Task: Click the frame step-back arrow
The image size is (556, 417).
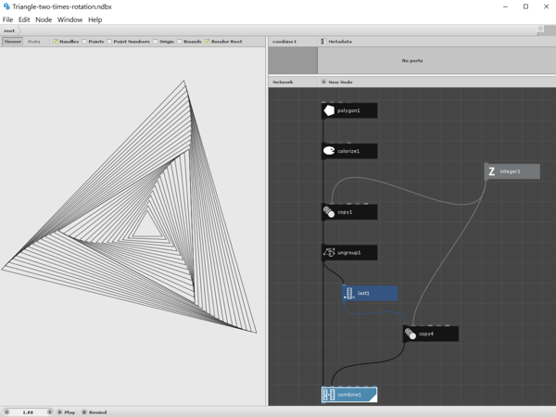Action: [x=6, y=412]
